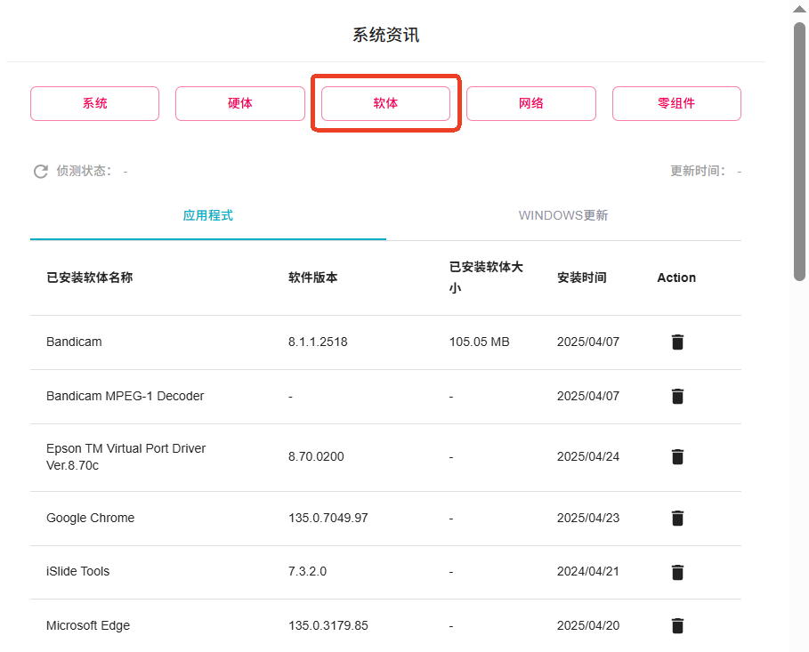
Task: Click the scrollbar up arrow
Action: pyautogui.click(x=800, y=9)
